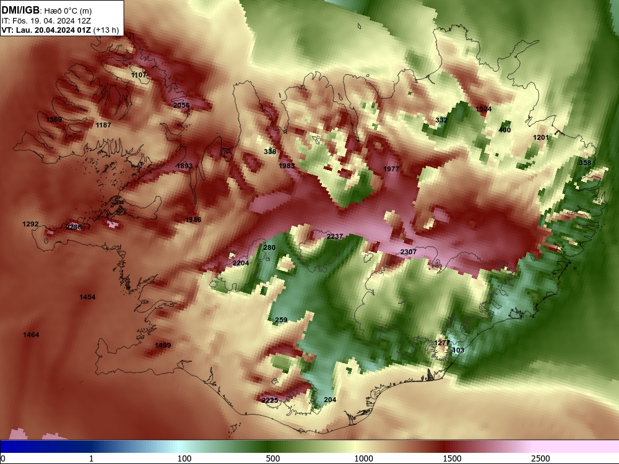The height and width of the screenshot is (464, 619).
Task: Click the 204 value label
Action: click(330, 400)
